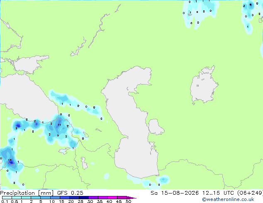Select the "GFS 0.25" model label
This screenshot has width=263, height=203.
(x=70, y=193)
